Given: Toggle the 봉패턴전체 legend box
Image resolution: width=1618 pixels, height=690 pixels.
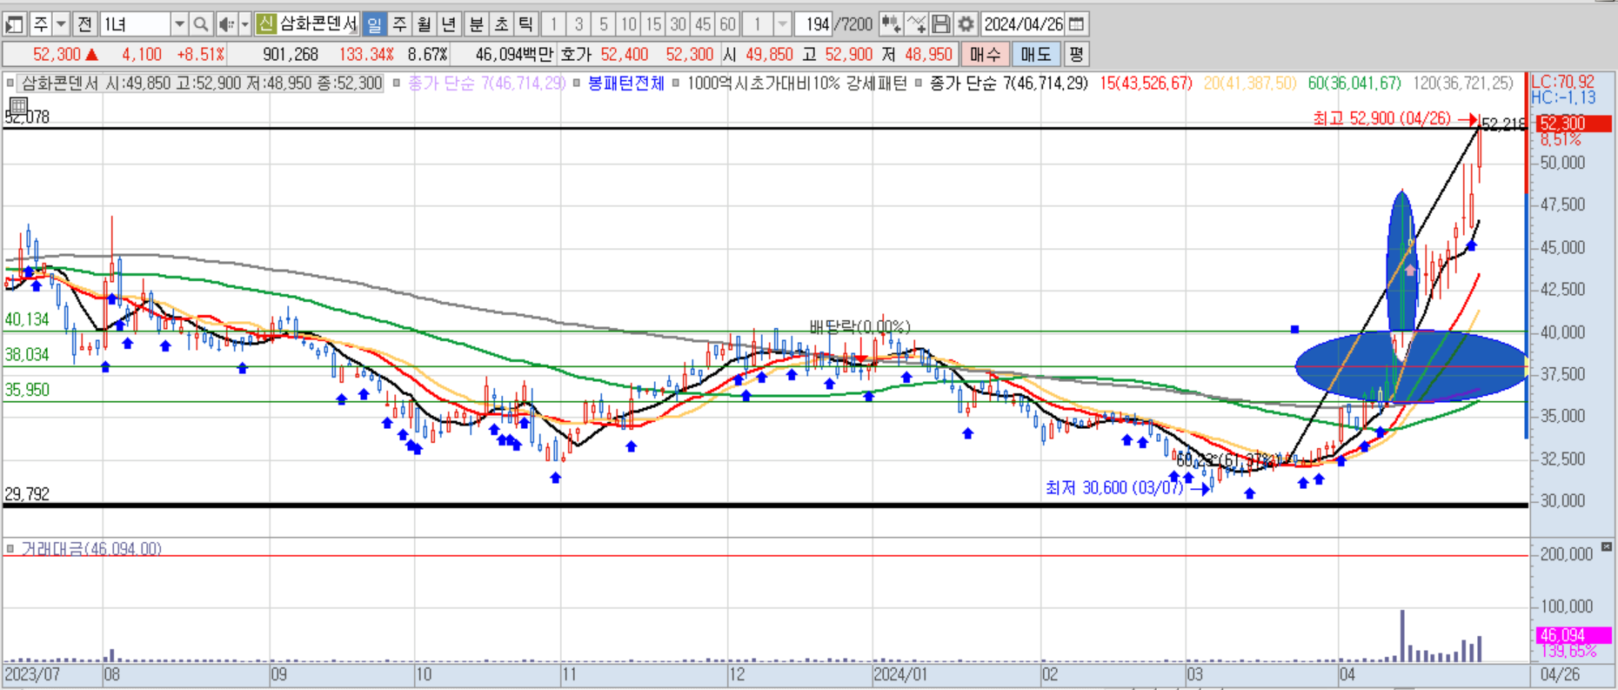Looking at the screenshot, I should 577,84.
